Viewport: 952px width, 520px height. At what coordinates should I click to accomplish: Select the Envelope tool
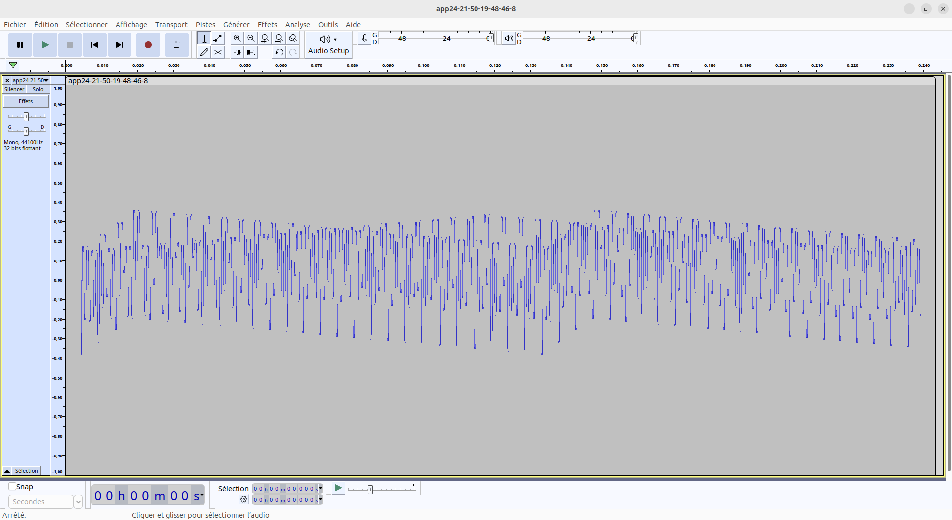218,38
